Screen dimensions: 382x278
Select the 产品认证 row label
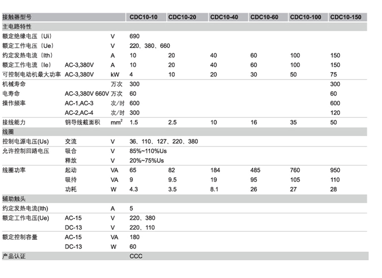pos(14,256)
